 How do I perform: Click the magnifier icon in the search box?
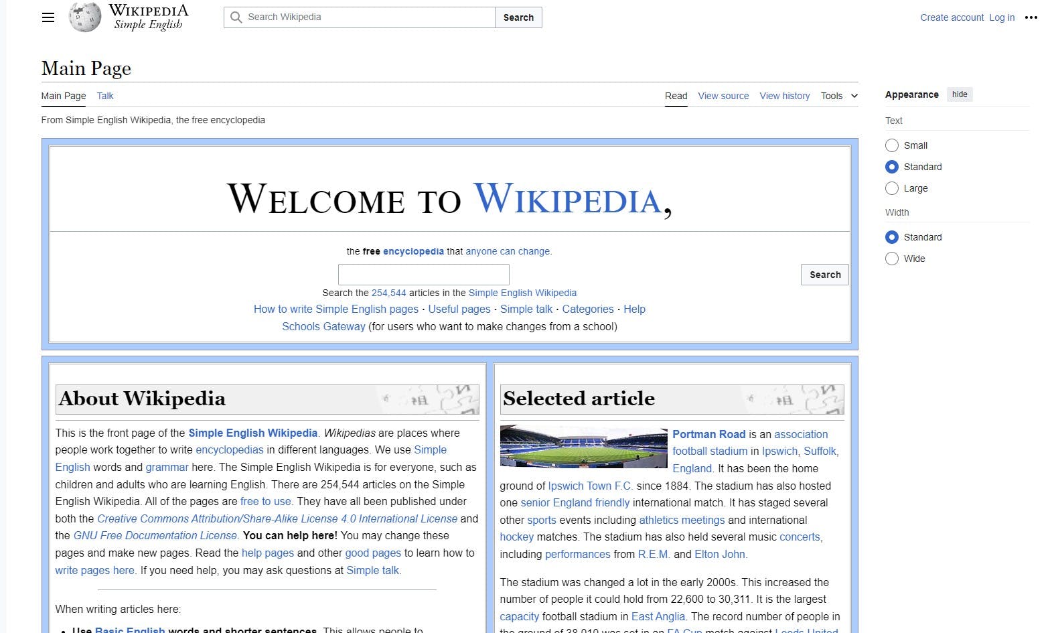click(x=236, y=17)
